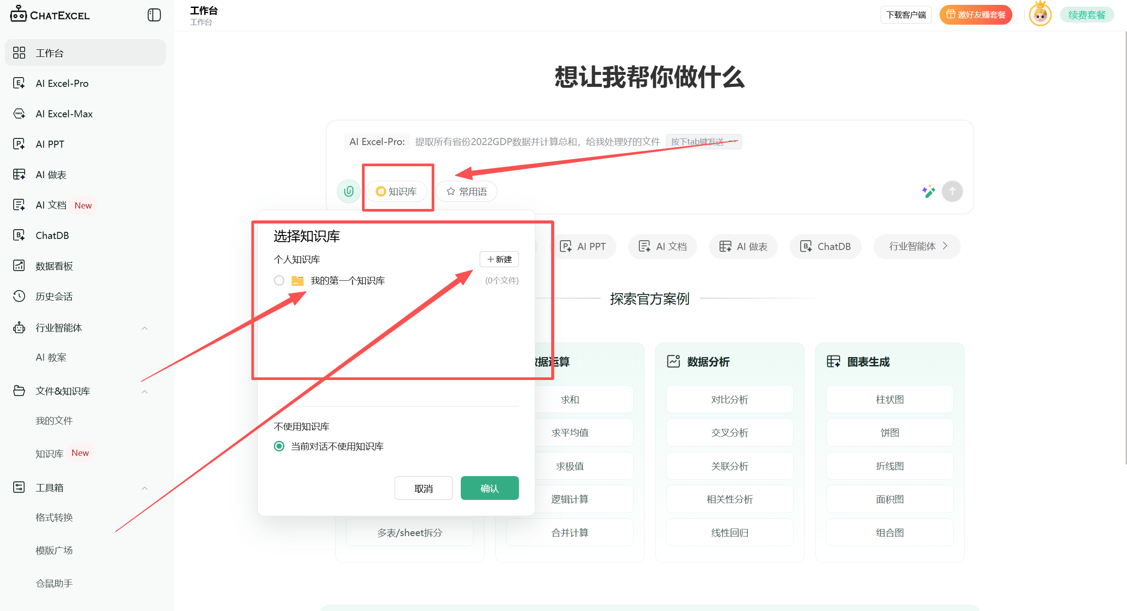Click 确认 in knowledge base dialog
Screen dimensions: 1127x611
point(489,488)
